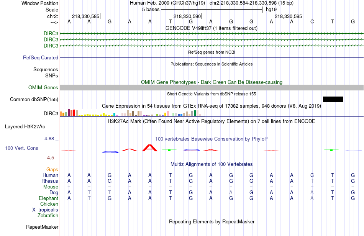
Task: Open Publications: Sequences in Scientific Articles title
Action: tap(212, 64)
